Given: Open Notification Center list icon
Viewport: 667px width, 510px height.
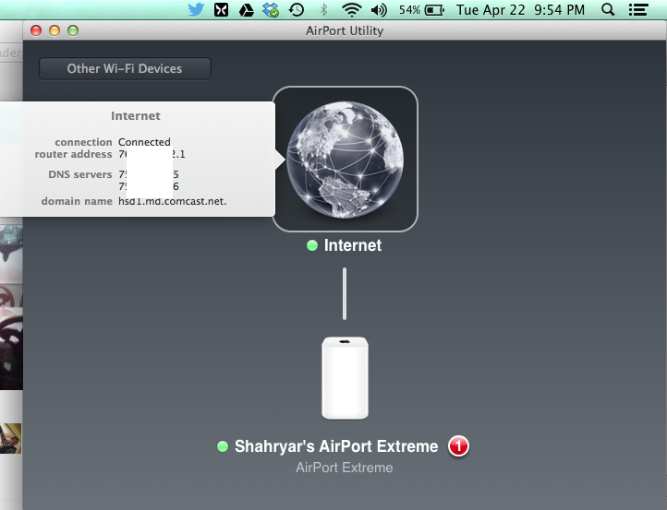Looking at the screenshot, I should (638, 10).
